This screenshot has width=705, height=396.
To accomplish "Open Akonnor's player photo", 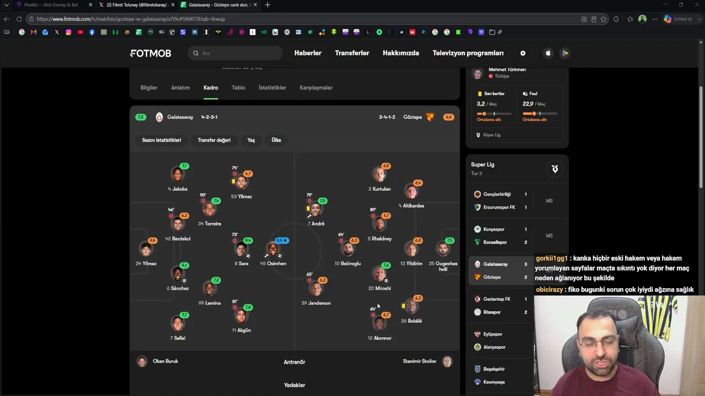I will click(379, 323).
